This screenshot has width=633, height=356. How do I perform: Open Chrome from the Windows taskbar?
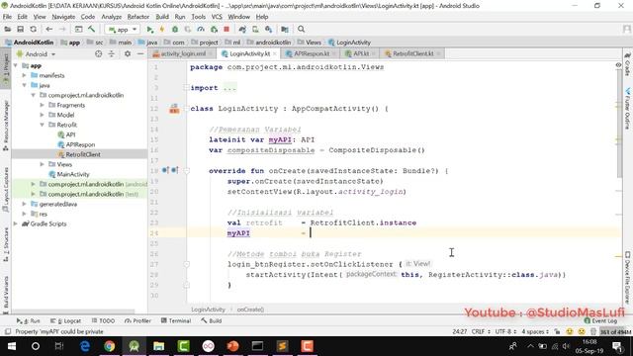click(109, 346)
